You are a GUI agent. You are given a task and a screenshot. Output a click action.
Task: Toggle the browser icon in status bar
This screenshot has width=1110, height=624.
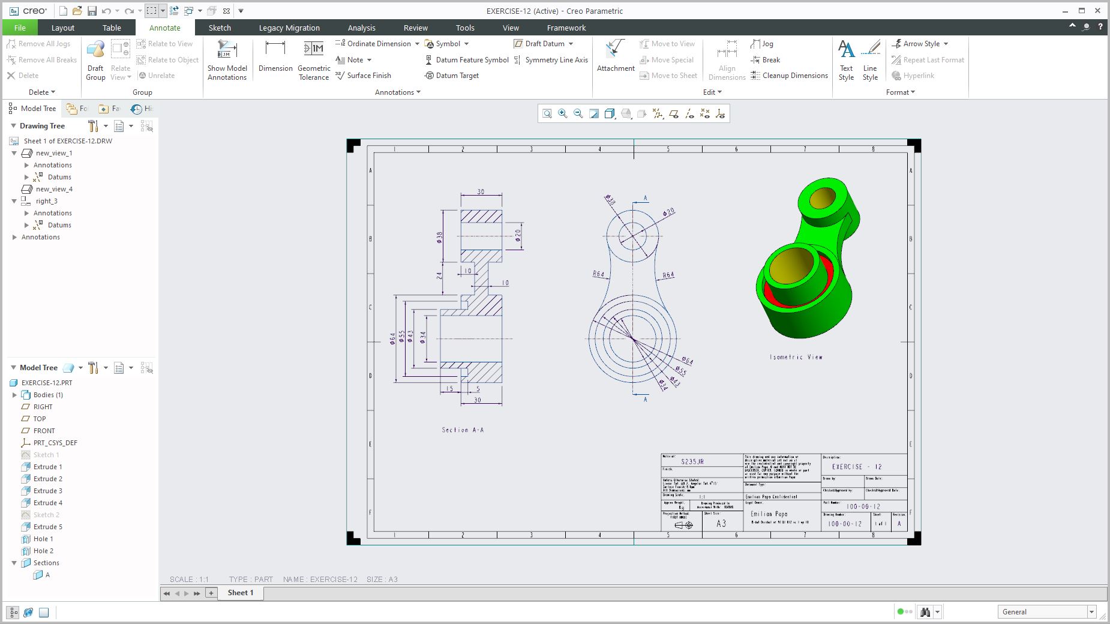tap(28, 613)
